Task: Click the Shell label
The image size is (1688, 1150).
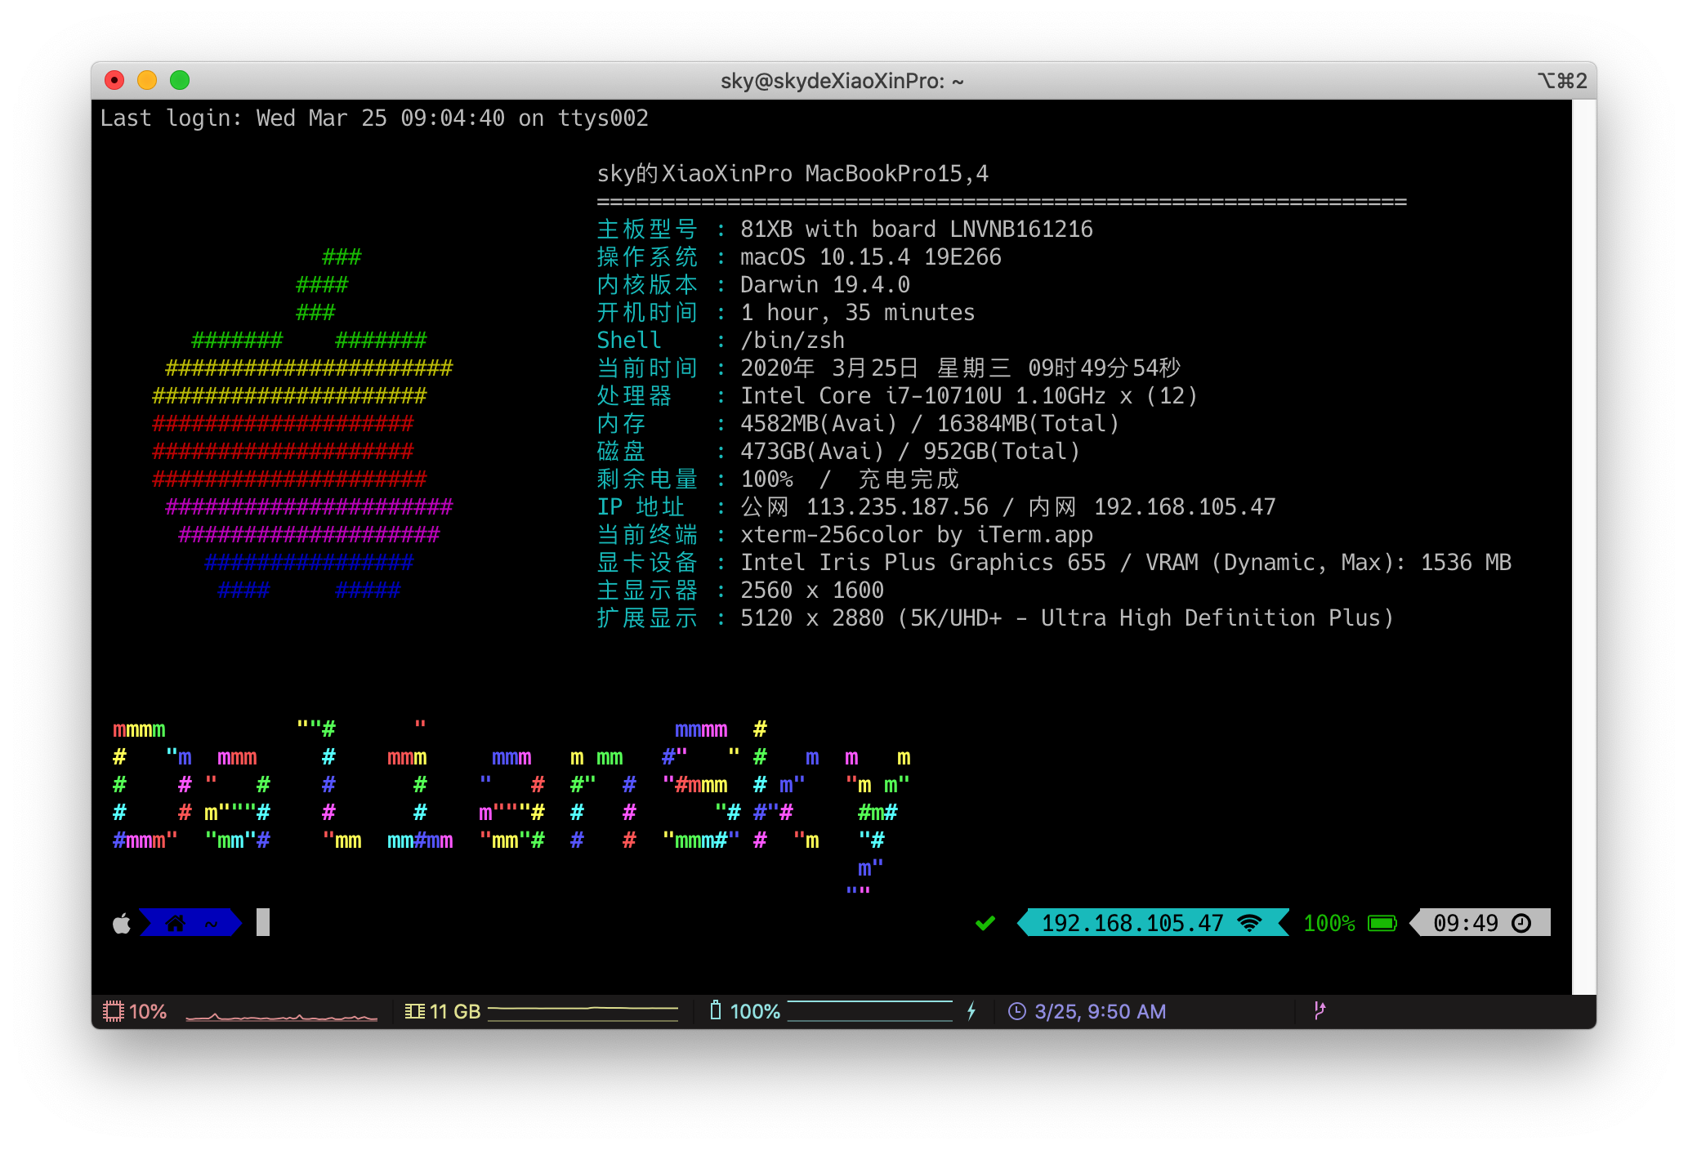Action: pos(629,341)
